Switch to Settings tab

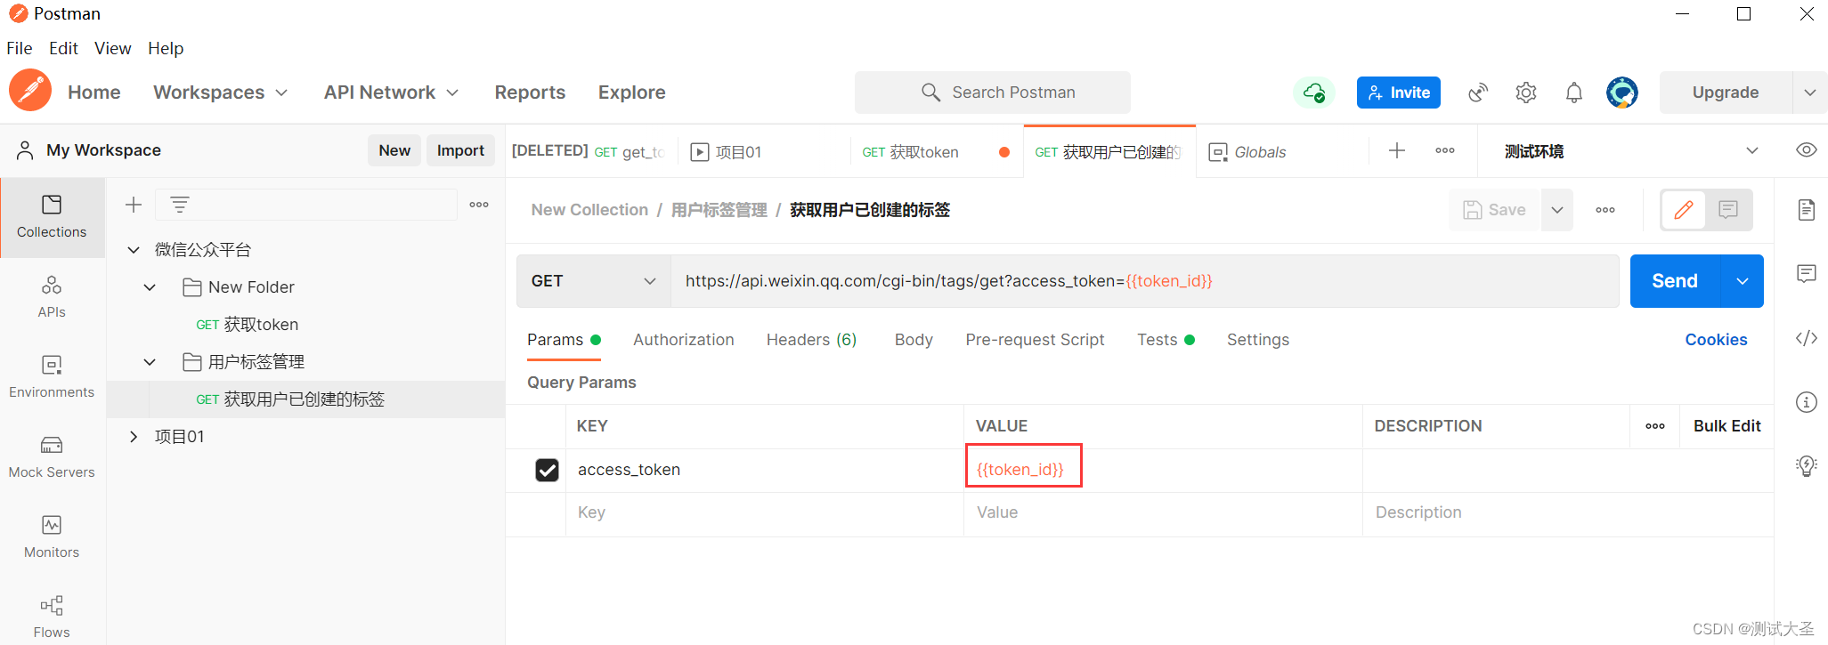[1257, 340]
